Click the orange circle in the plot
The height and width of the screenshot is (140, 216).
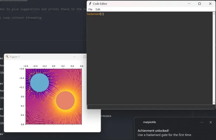65,101
